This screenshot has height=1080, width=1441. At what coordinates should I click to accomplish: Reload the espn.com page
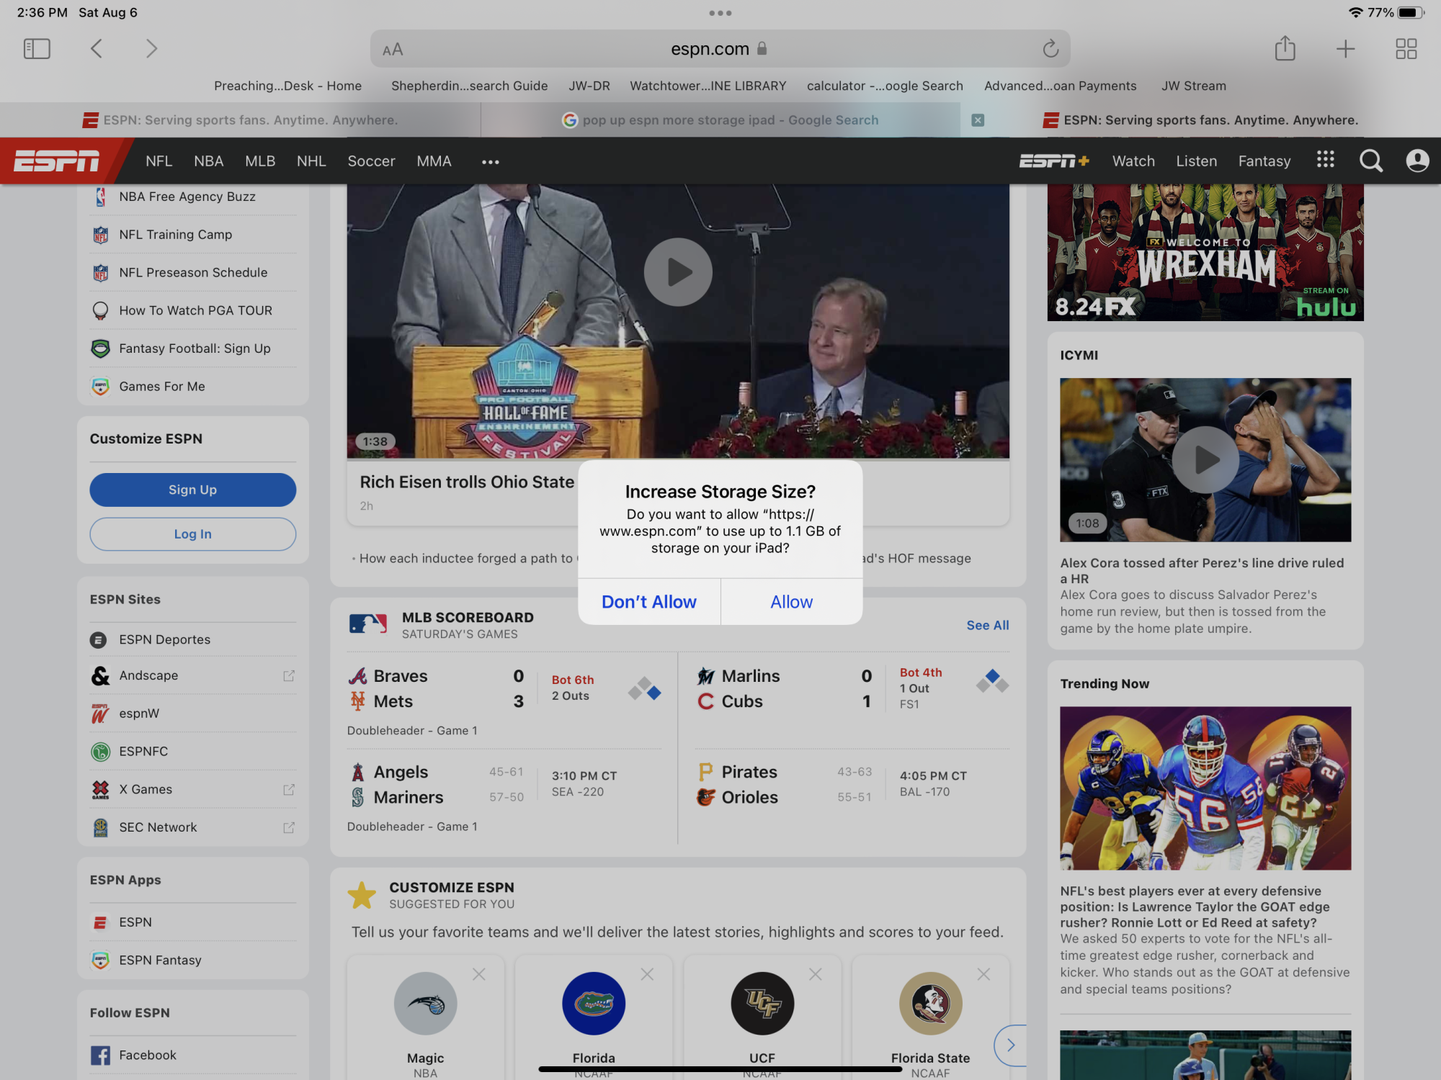(1050, 49)
